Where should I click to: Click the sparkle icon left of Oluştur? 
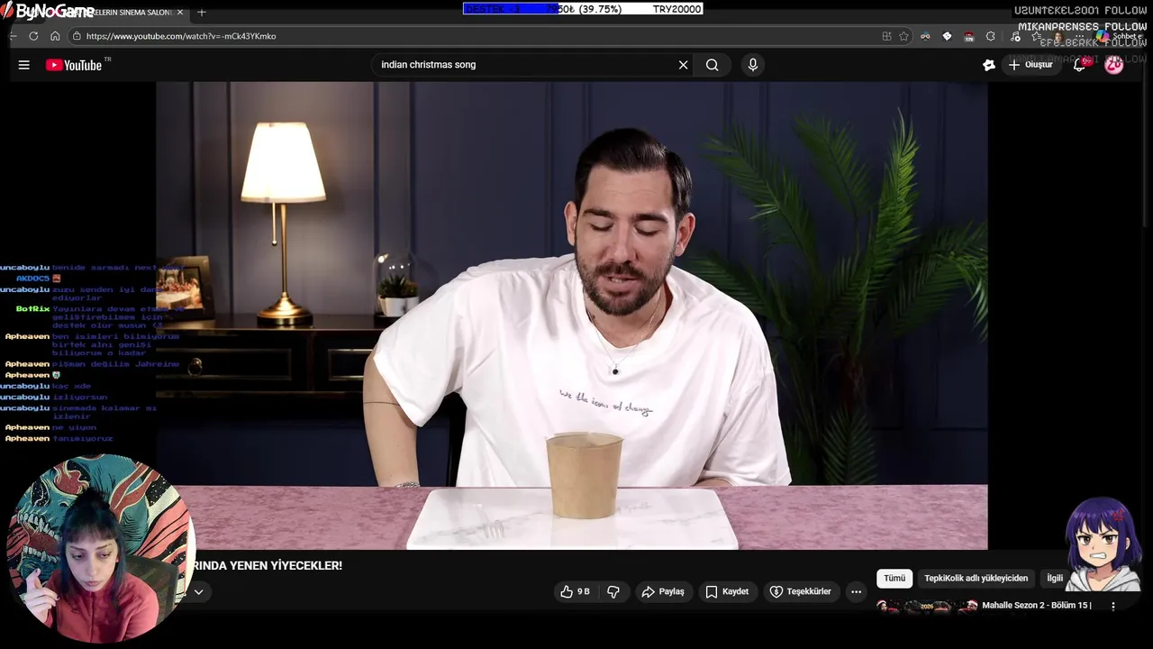click(x=988, y=65)
